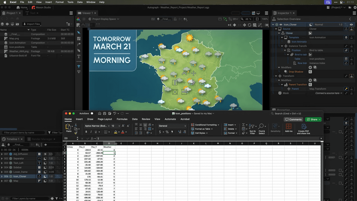This screenshot has height=201, width=357.
Task: Click the percent style icon in Excel
Action: click(167, 132)
